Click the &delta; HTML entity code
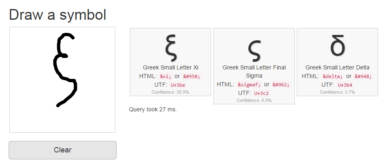This screenshot has width=388, height=166. (x=333, y=76)
